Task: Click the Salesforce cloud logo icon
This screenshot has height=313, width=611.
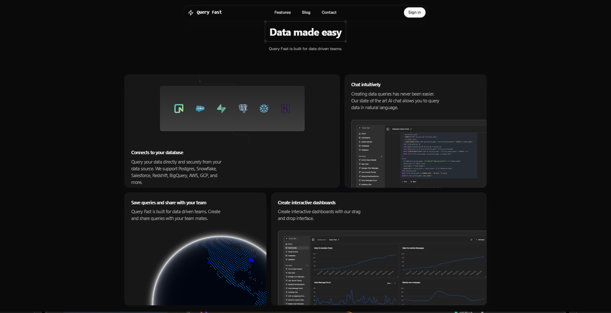Action: (200, 109)
